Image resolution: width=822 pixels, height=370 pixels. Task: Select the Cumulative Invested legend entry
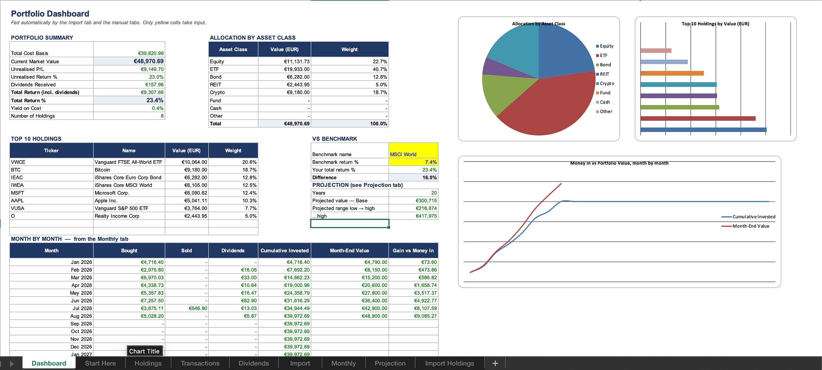(x=748, y=217)
